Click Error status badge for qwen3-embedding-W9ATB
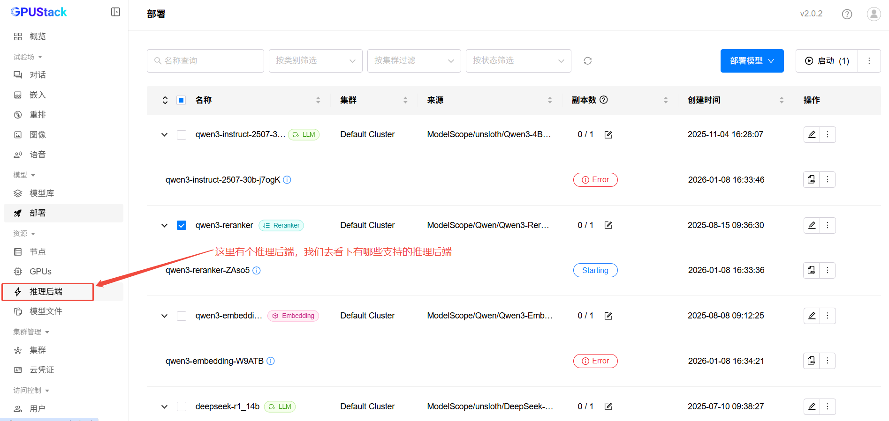889x421 pixels. click(x=595, y=361)
